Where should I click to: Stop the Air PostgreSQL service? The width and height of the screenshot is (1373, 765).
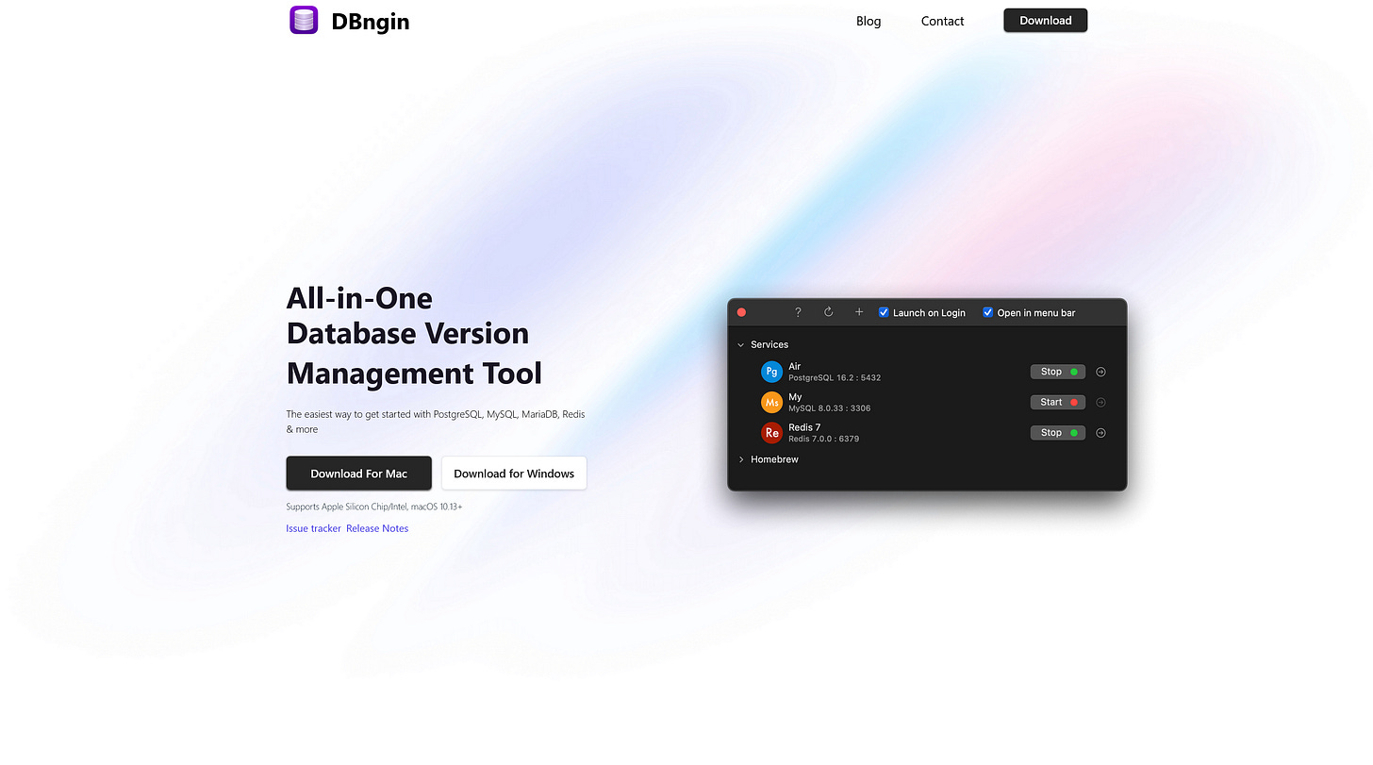pyautogui.click(x=1057, y=372)
